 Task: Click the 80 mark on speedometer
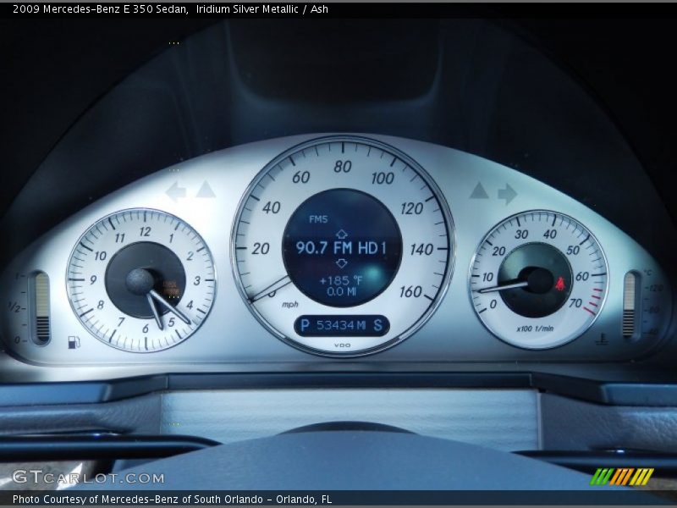343,166
